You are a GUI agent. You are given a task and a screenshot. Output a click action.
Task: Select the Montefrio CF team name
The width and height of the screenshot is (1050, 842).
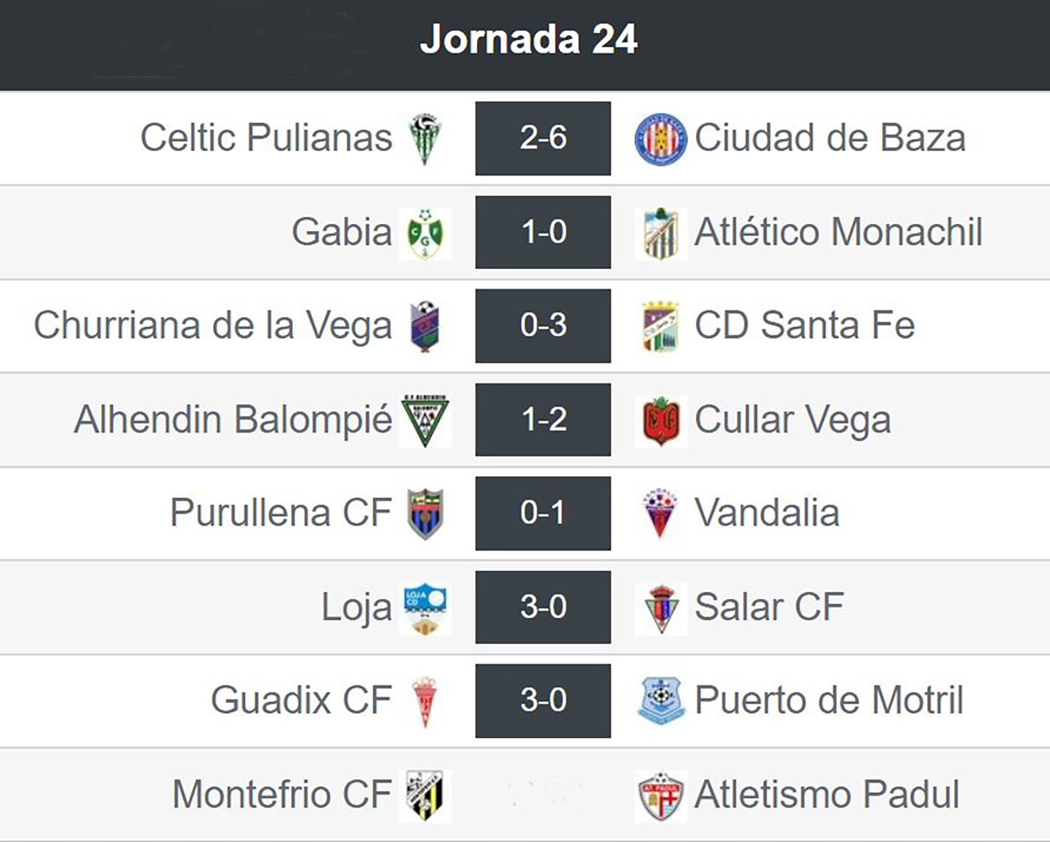282,794
